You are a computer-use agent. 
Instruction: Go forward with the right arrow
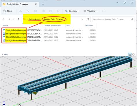(x=9, y=19)
